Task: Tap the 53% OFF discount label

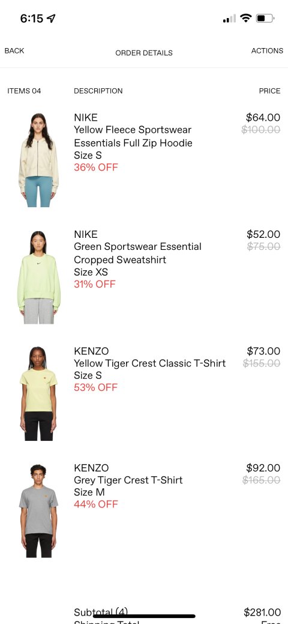Action: click(x=96, y=387)
